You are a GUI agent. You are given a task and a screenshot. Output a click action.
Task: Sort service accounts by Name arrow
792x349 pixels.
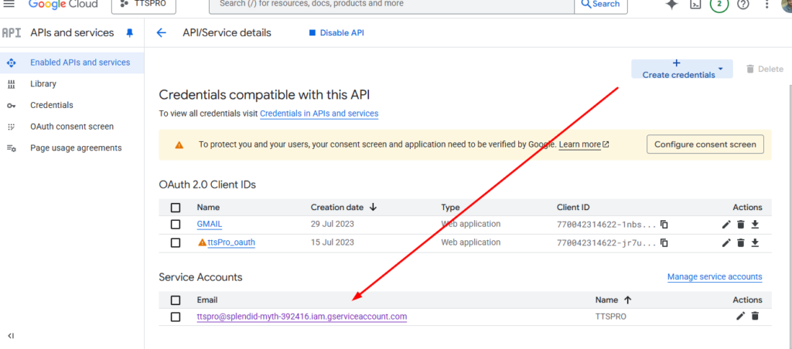point(628,300)
